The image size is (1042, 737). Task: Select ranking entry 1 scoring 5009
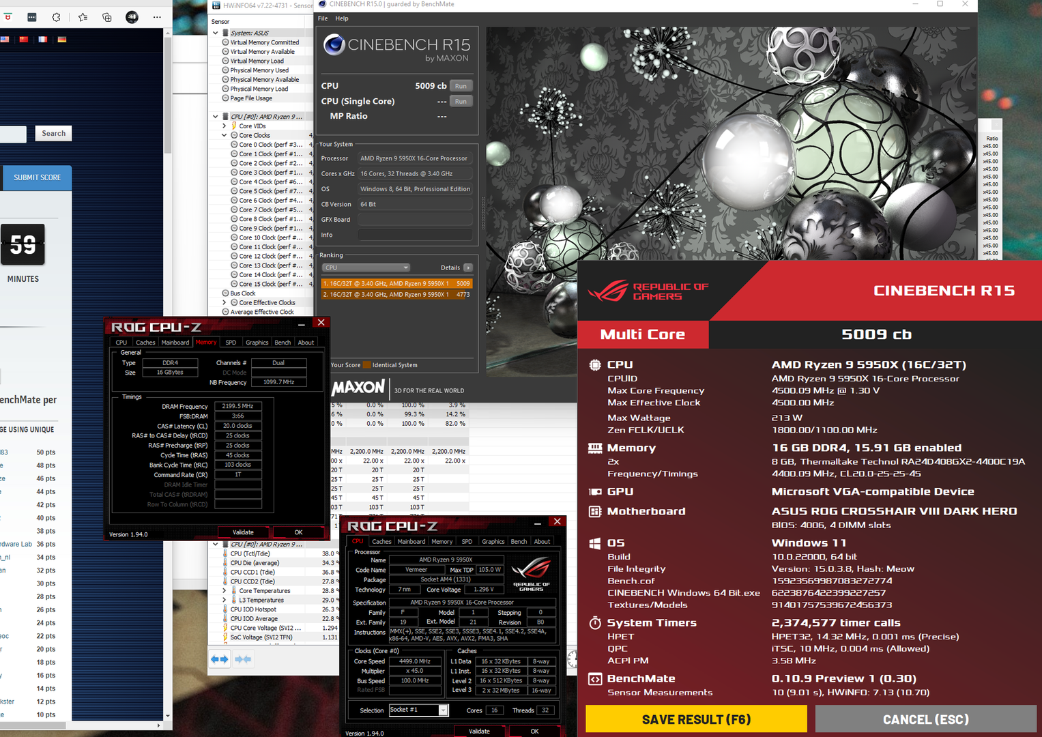coord(396,283)
